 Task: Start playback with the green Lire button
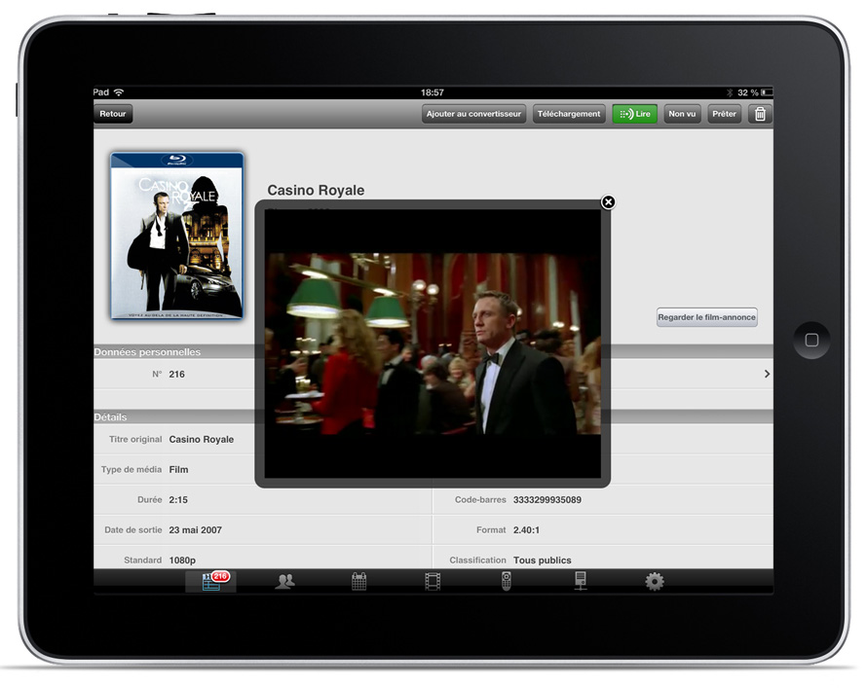click(634, 114)
